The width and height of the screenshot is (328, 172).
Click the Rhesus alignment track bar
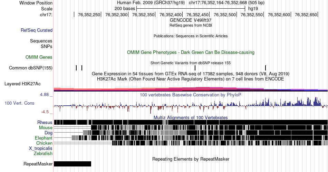coord(191,122)
